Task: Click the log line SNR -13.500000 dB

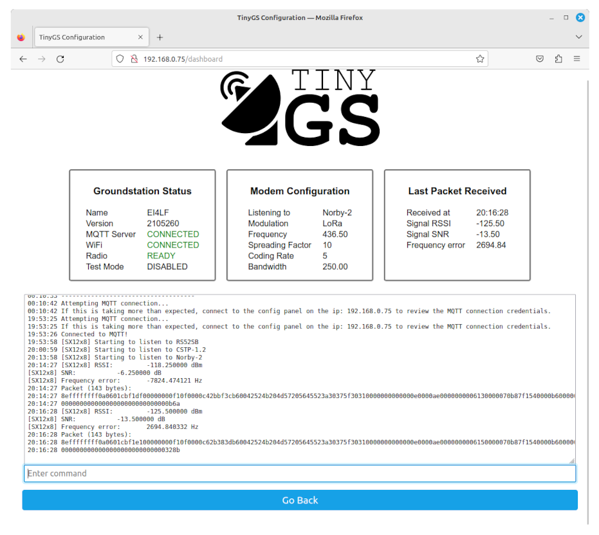Action: point(97,419)
